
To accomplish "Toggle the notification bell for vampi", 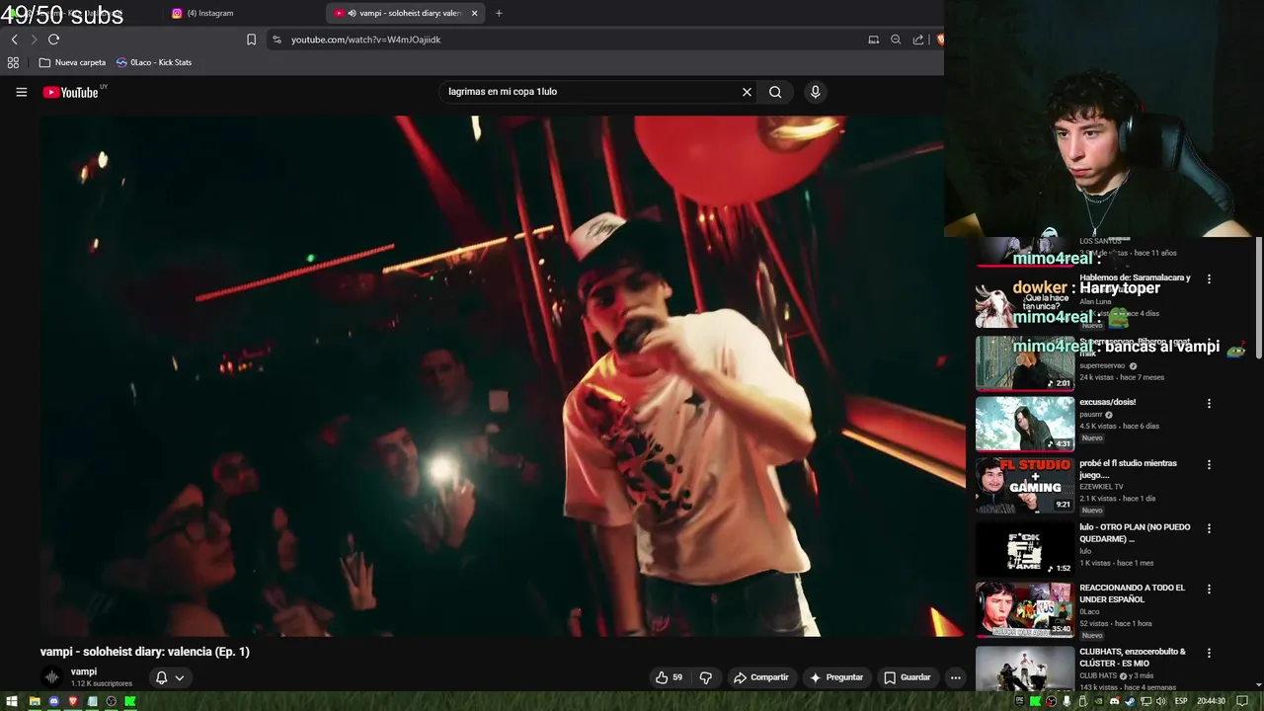I will pyautogui.click(x=161, y=677).
